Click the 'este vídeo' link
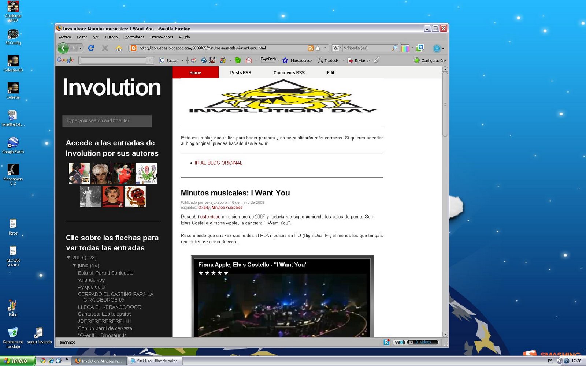 tap(210, 217)
